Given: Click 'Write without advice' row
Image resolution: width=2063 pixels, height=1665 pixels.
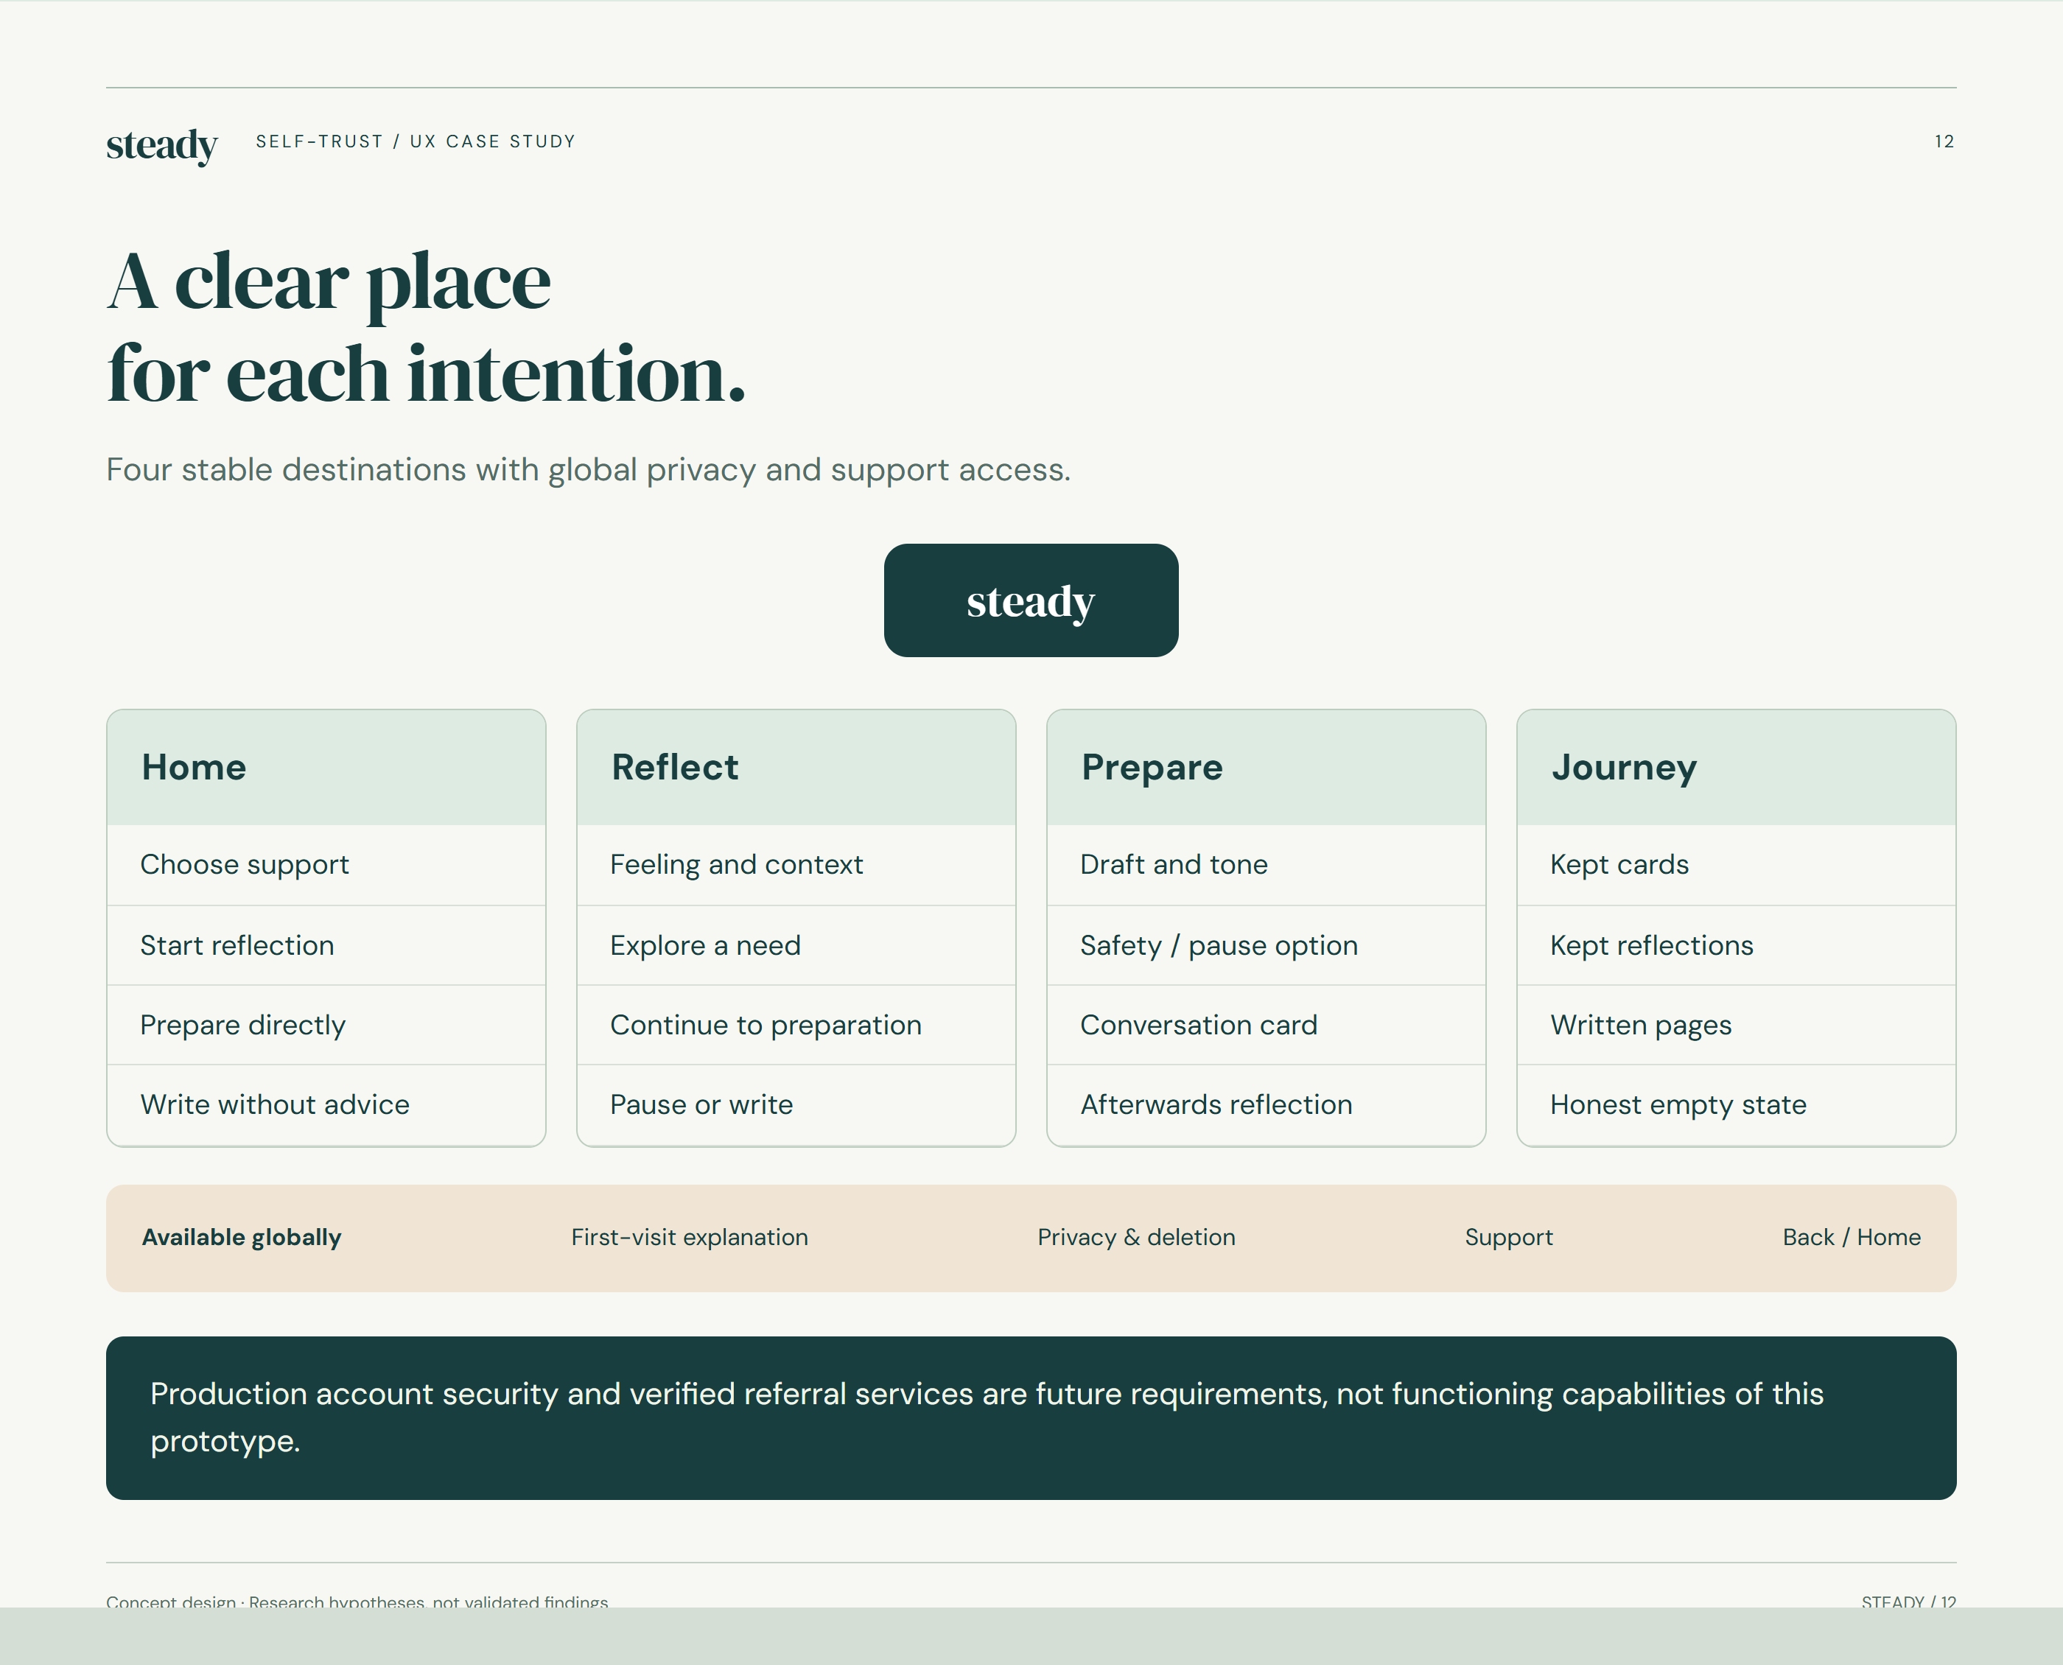Looking at the screenshot, I should click(x=326, y=1105).
